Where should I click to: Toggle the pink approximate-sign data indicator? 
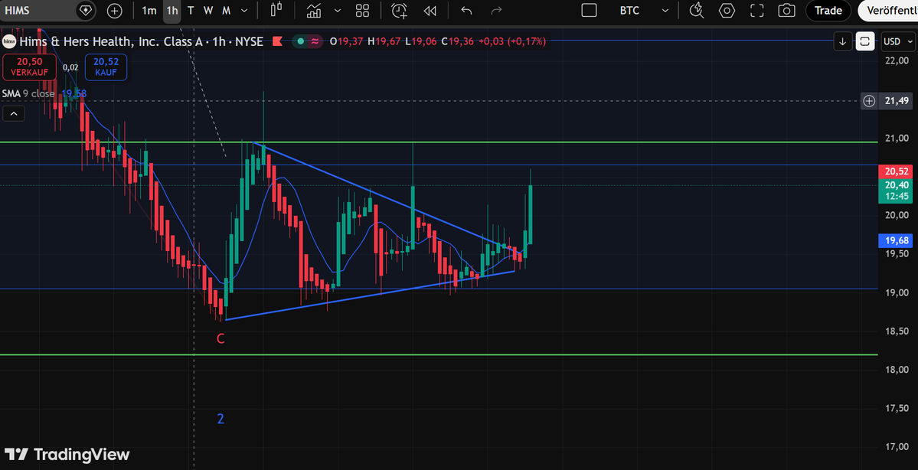tap(315, 41)
